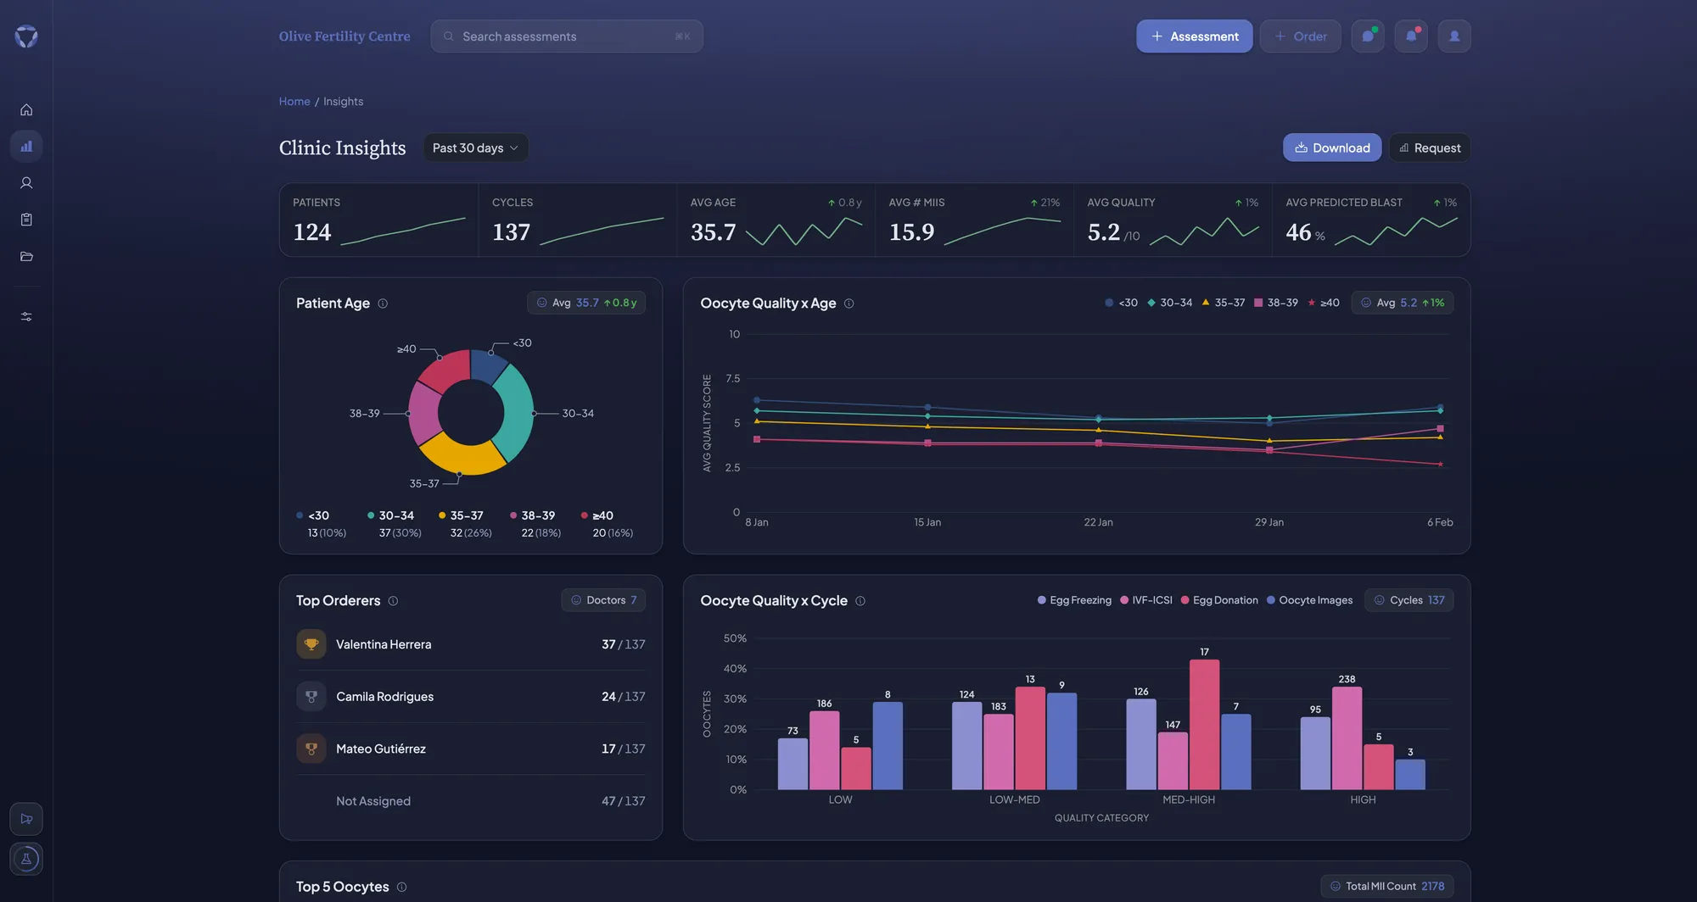Open Insights bar-chart sidebar icon
Screen dimensions: 1697x902
26,146
